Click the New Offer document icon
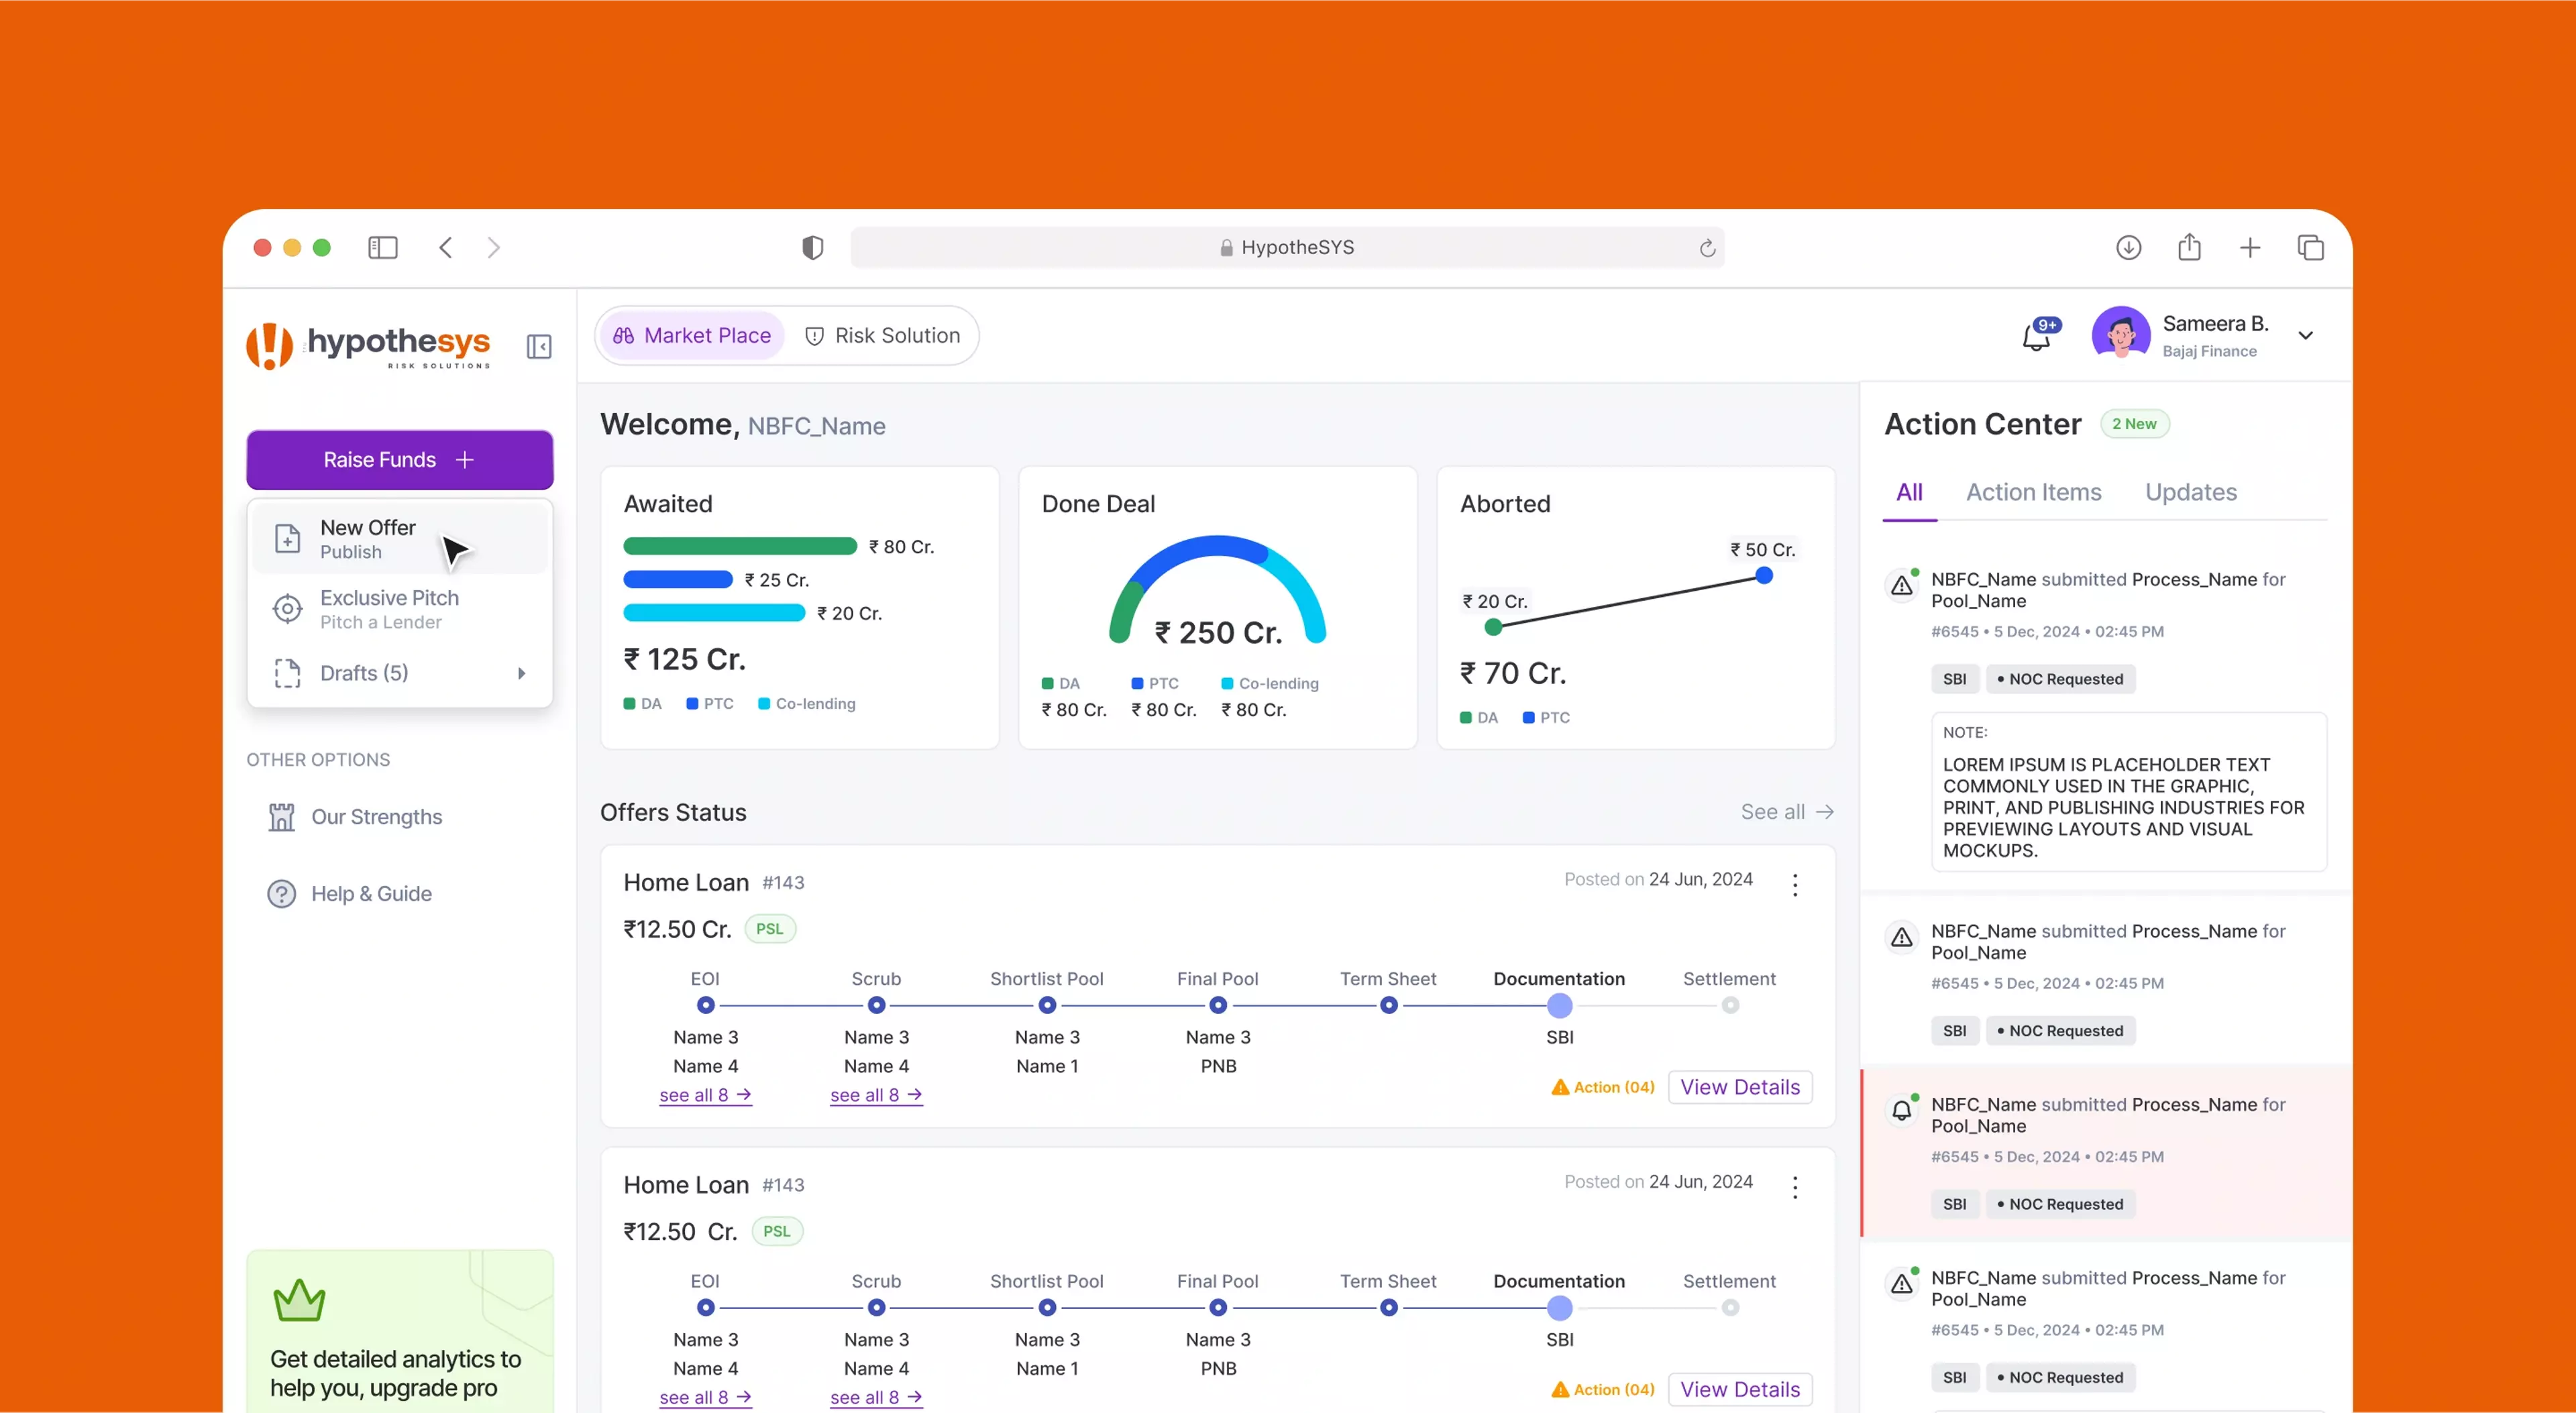Viewport: 2576px width, 1413px height. (287, 538)
